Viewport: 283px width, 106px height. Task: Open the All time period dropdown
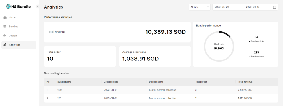click(200, 7)
